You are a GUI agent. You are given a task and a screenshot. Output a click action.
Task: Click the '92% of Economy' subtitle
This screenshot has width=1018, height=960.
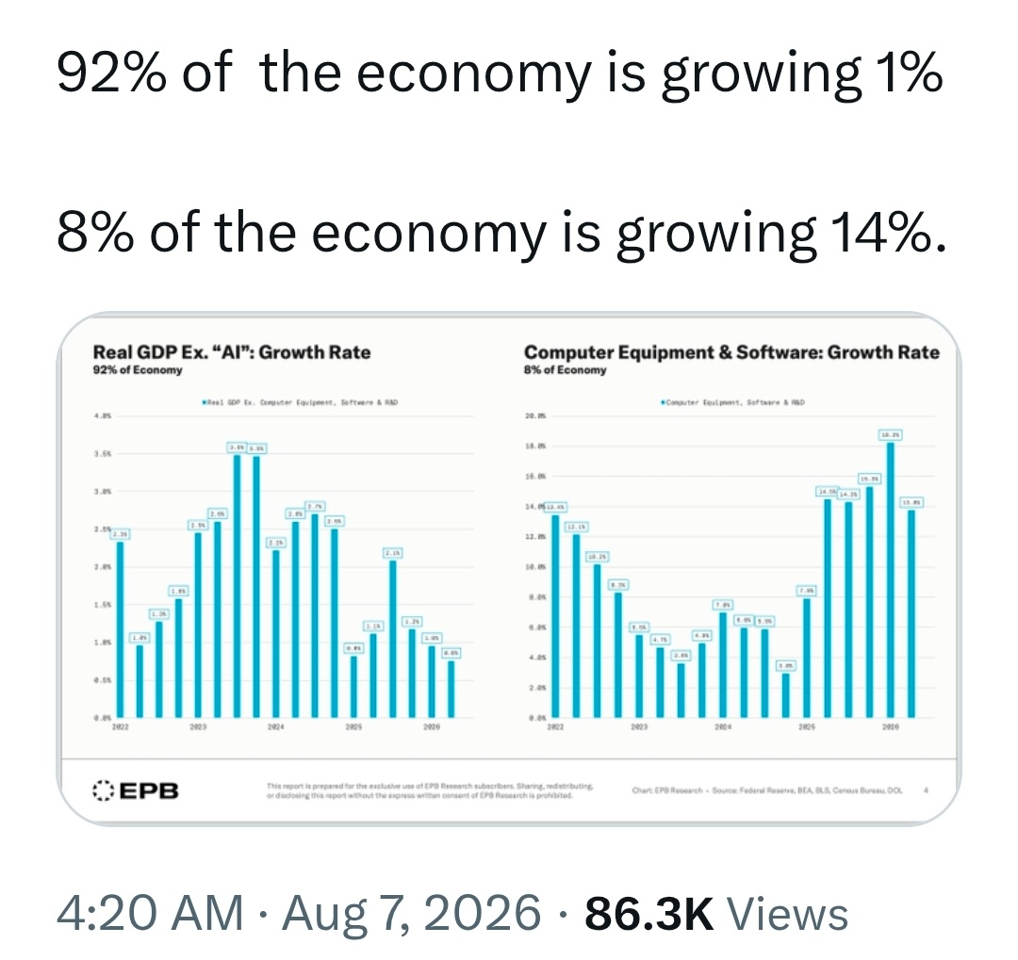coord(138,370)
